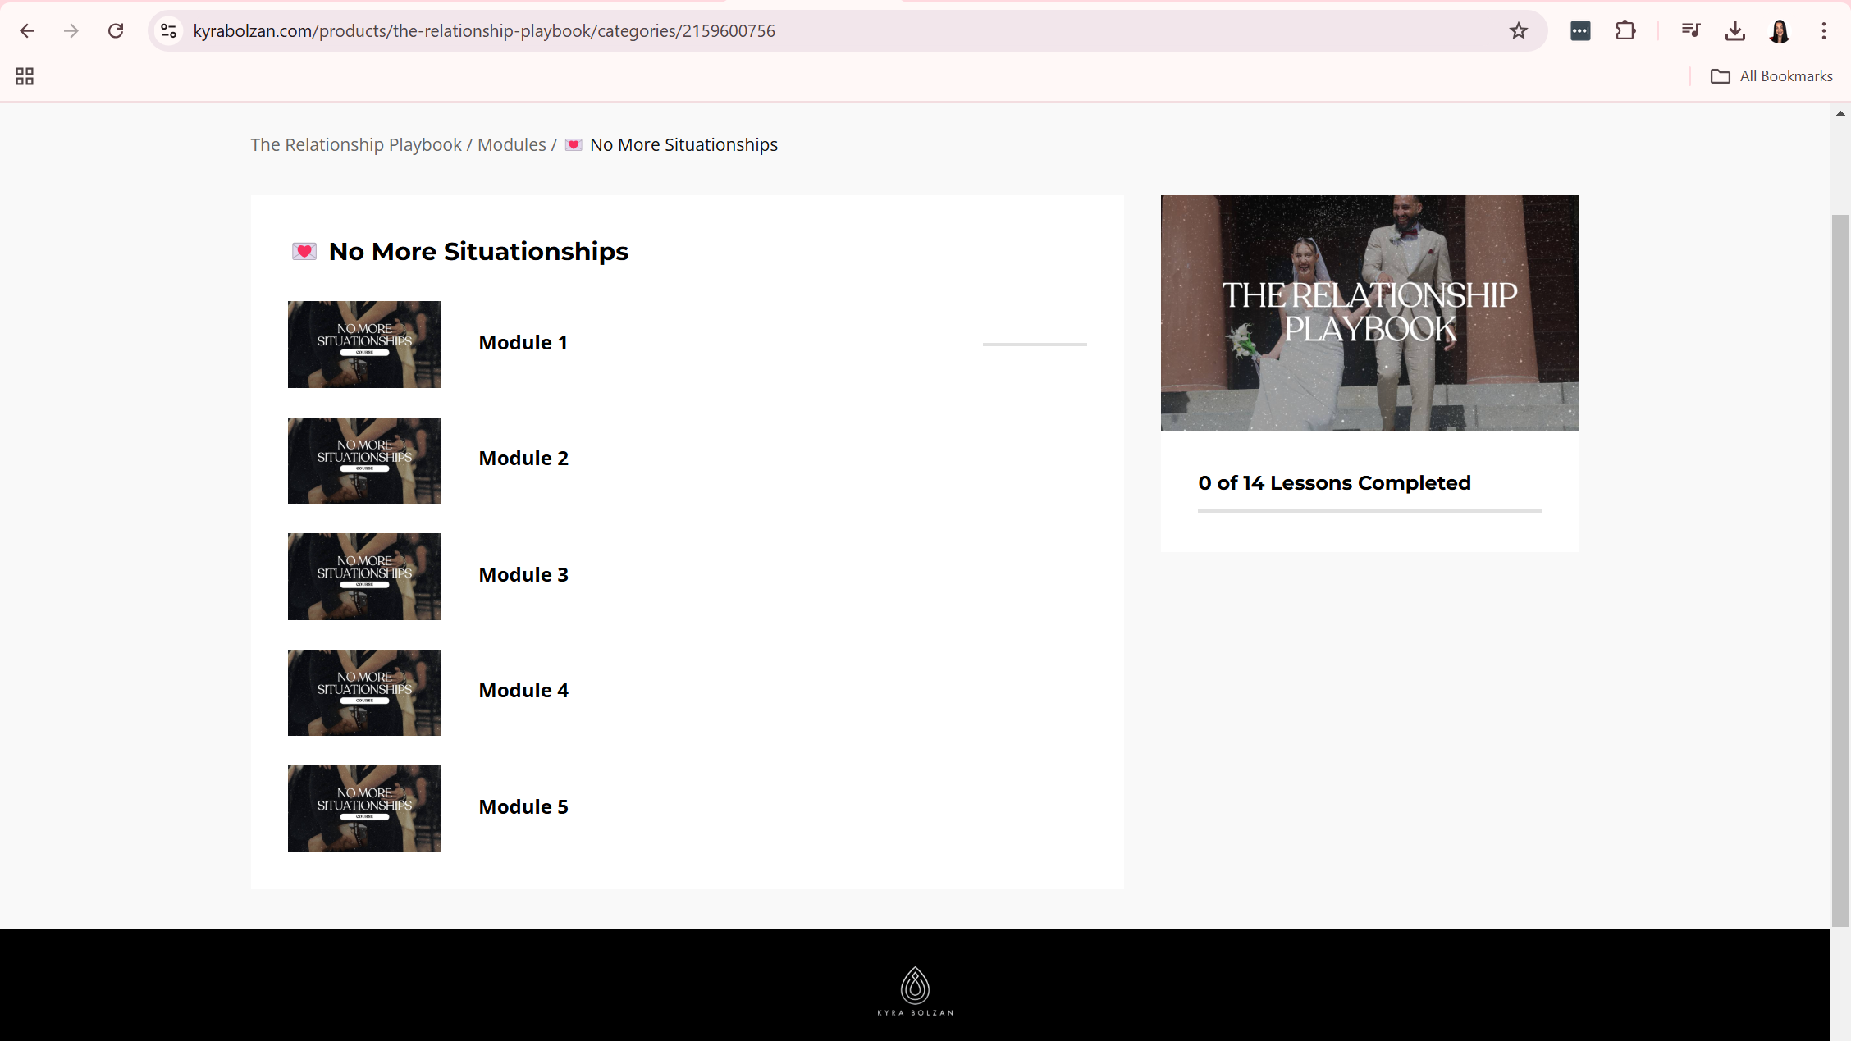This screenshot has height=1041, width=1851.
Task: Open the Module 1 lesson title
Action: 523,343
